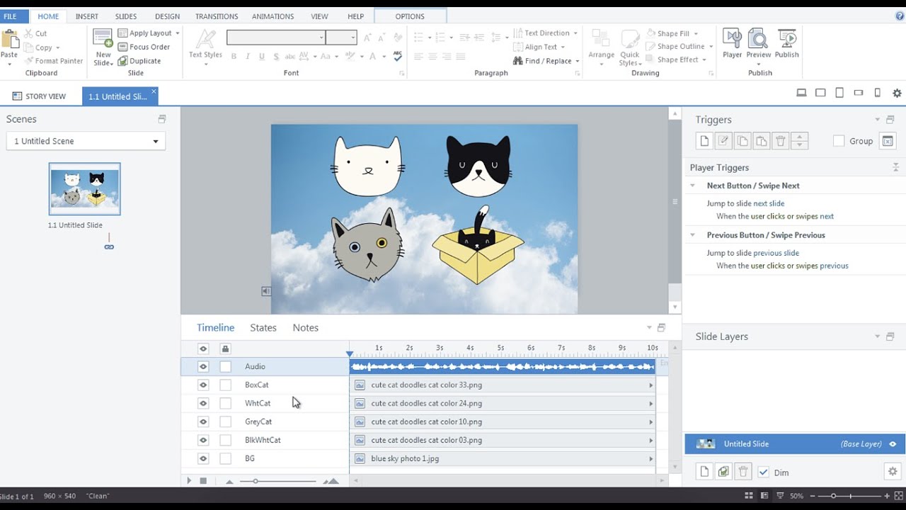The height and width of the screenshot is (510, 906).
Task: Add a new slide layer
Action: [704, 472]
